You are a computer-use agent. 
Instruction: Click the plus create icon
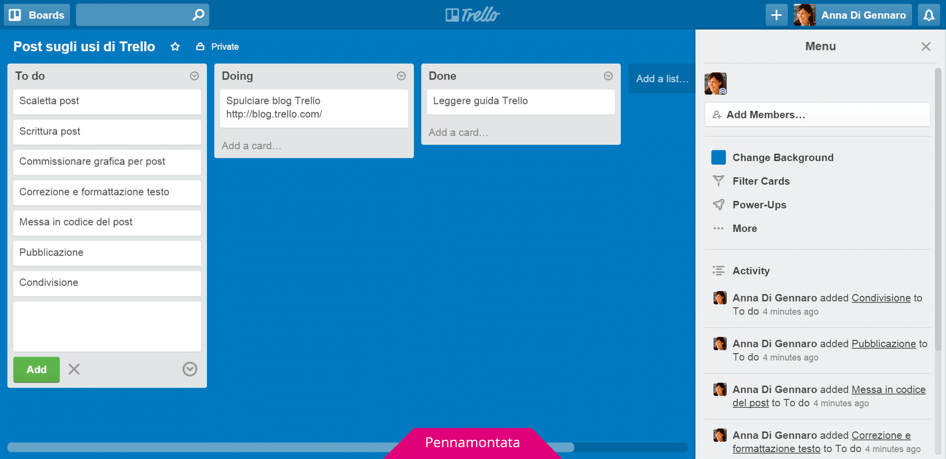pyautogui.click(x=777, y=15)
